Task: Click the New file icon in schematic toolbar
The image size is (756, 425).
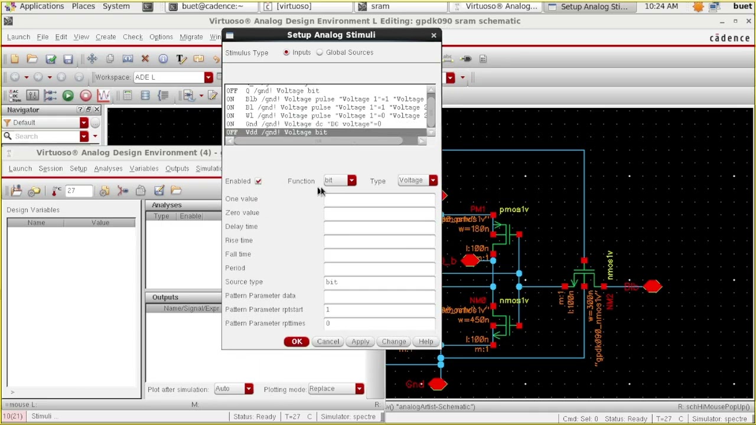Action: (15, 59)
